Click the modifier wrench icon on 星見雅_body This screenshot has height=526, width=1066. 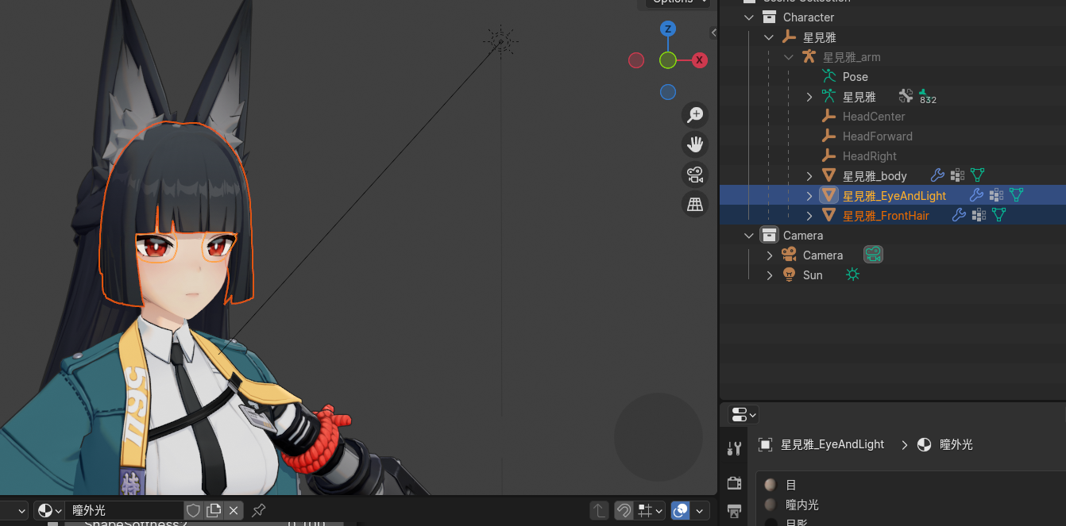(937, 176)
